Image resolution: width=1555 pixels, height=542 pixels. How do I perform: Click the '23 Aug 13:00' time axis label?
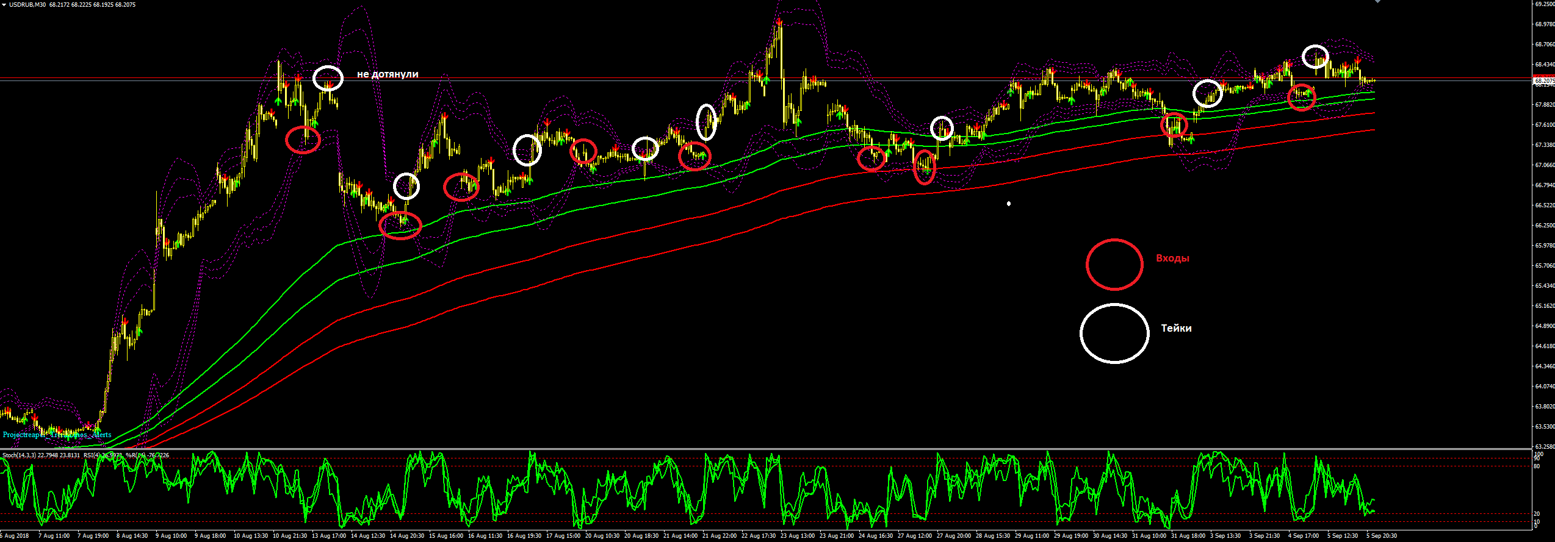(x=798, y=536)
